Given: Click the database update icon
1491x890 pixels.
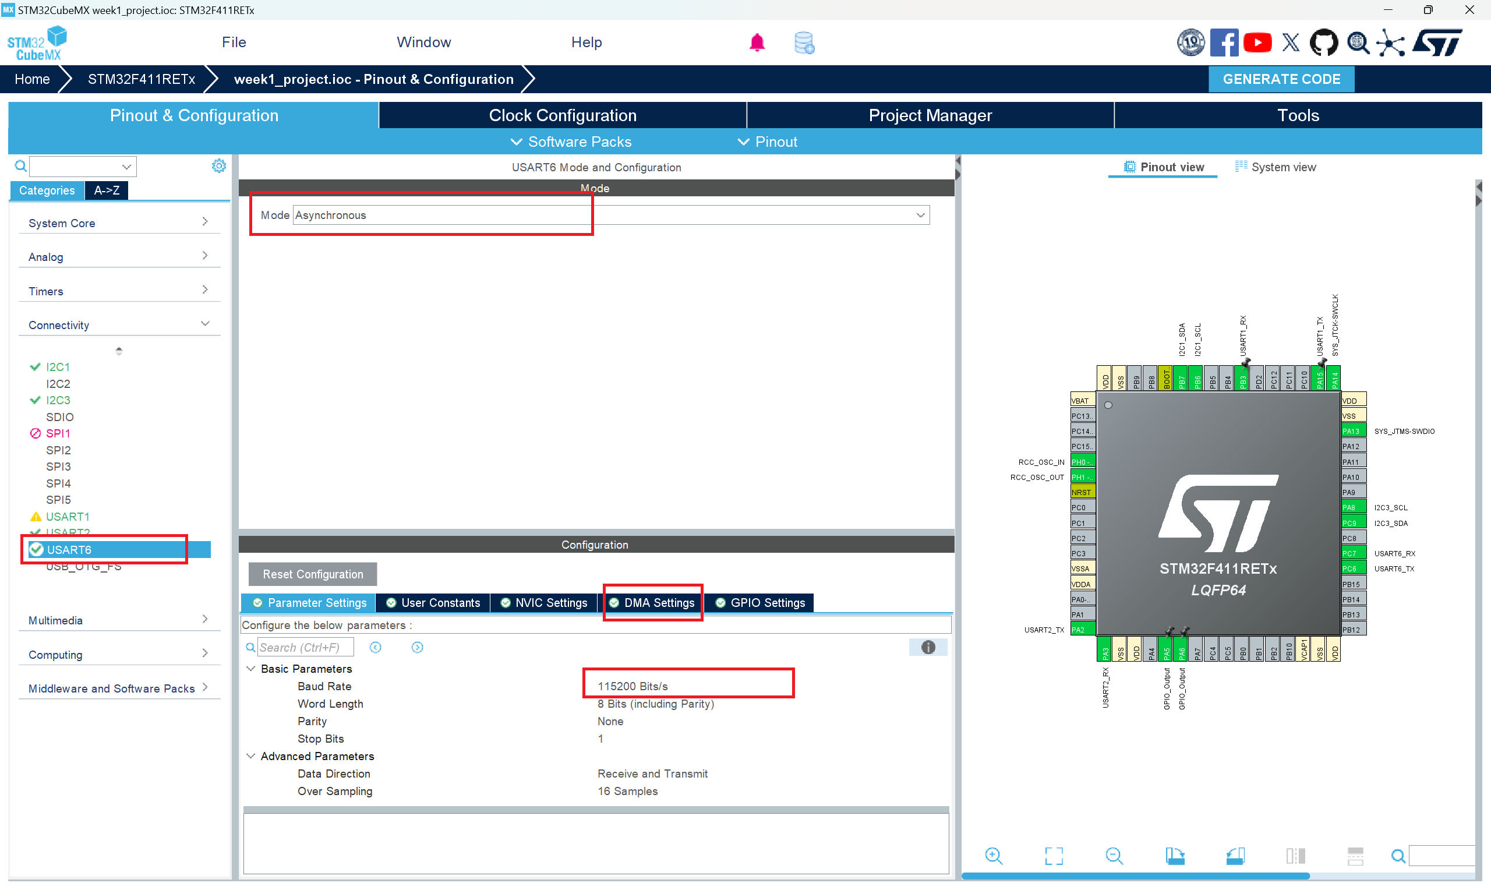Looking at the screenshot, I should (803, 43).
